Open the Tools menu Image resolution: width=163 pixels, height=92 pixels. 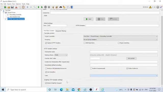[x=23, y=4]
